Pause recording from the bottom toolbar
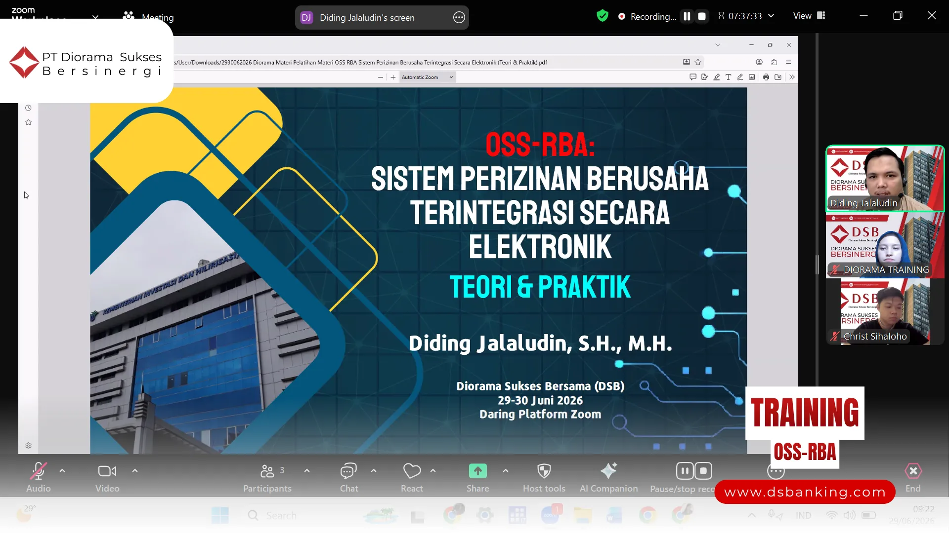Viewport: 949px width, 533px height. click(685, 471)
